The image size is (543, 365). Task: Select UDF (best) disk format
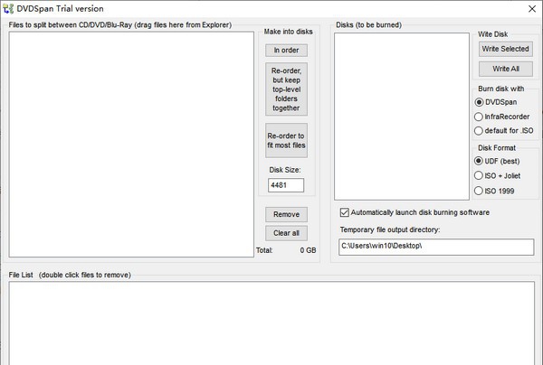479,161
